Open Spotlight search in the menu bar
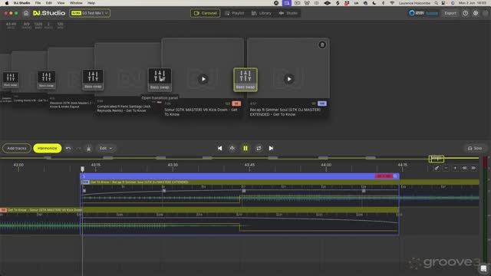The image size is (491, 276). click(x=437, y=3)
